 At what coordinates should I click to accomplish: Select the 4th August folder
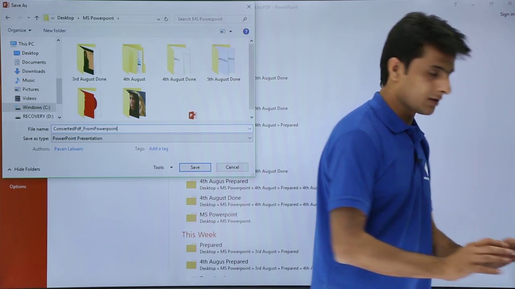[x=134, y=63]
